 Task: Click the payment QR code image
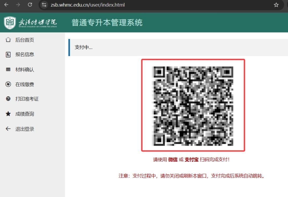click(x=193, y=106)
